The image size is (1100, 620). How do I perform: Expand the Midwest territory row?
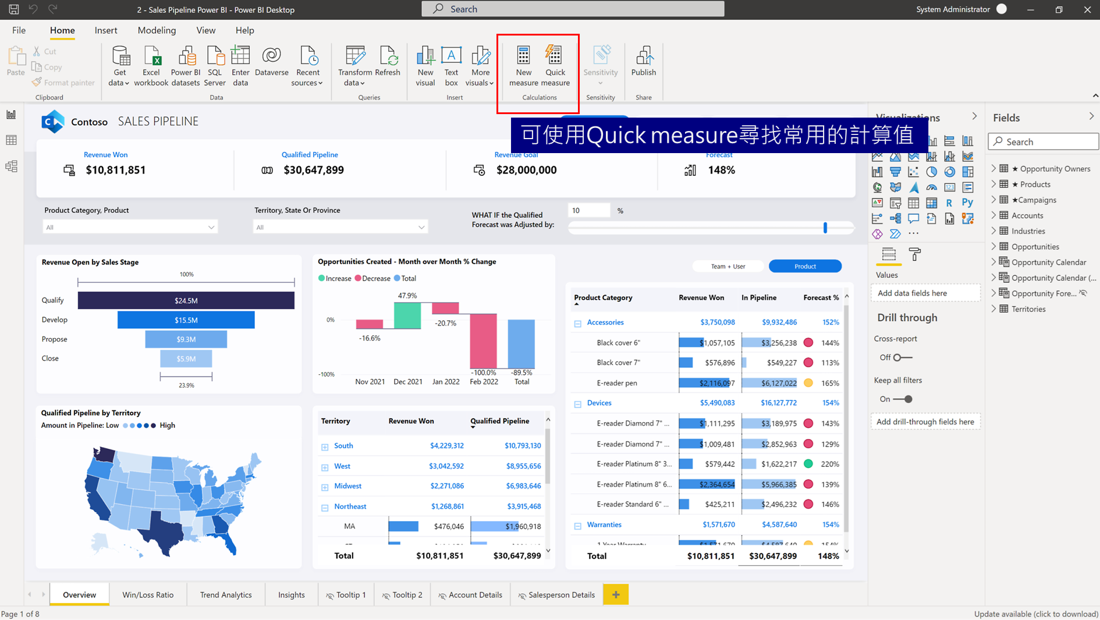[325, 487]
